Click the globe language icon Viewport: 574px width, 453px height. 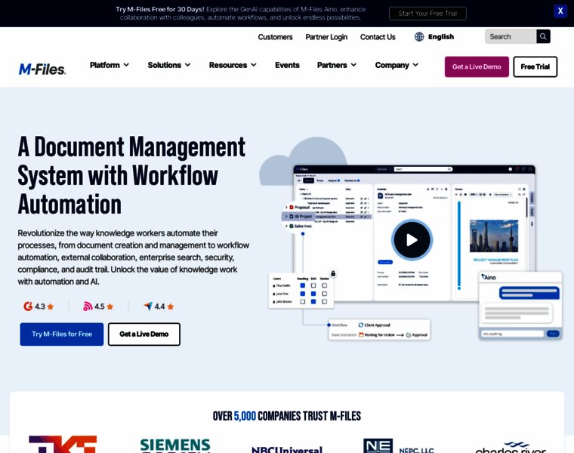(x=419, y=36)
